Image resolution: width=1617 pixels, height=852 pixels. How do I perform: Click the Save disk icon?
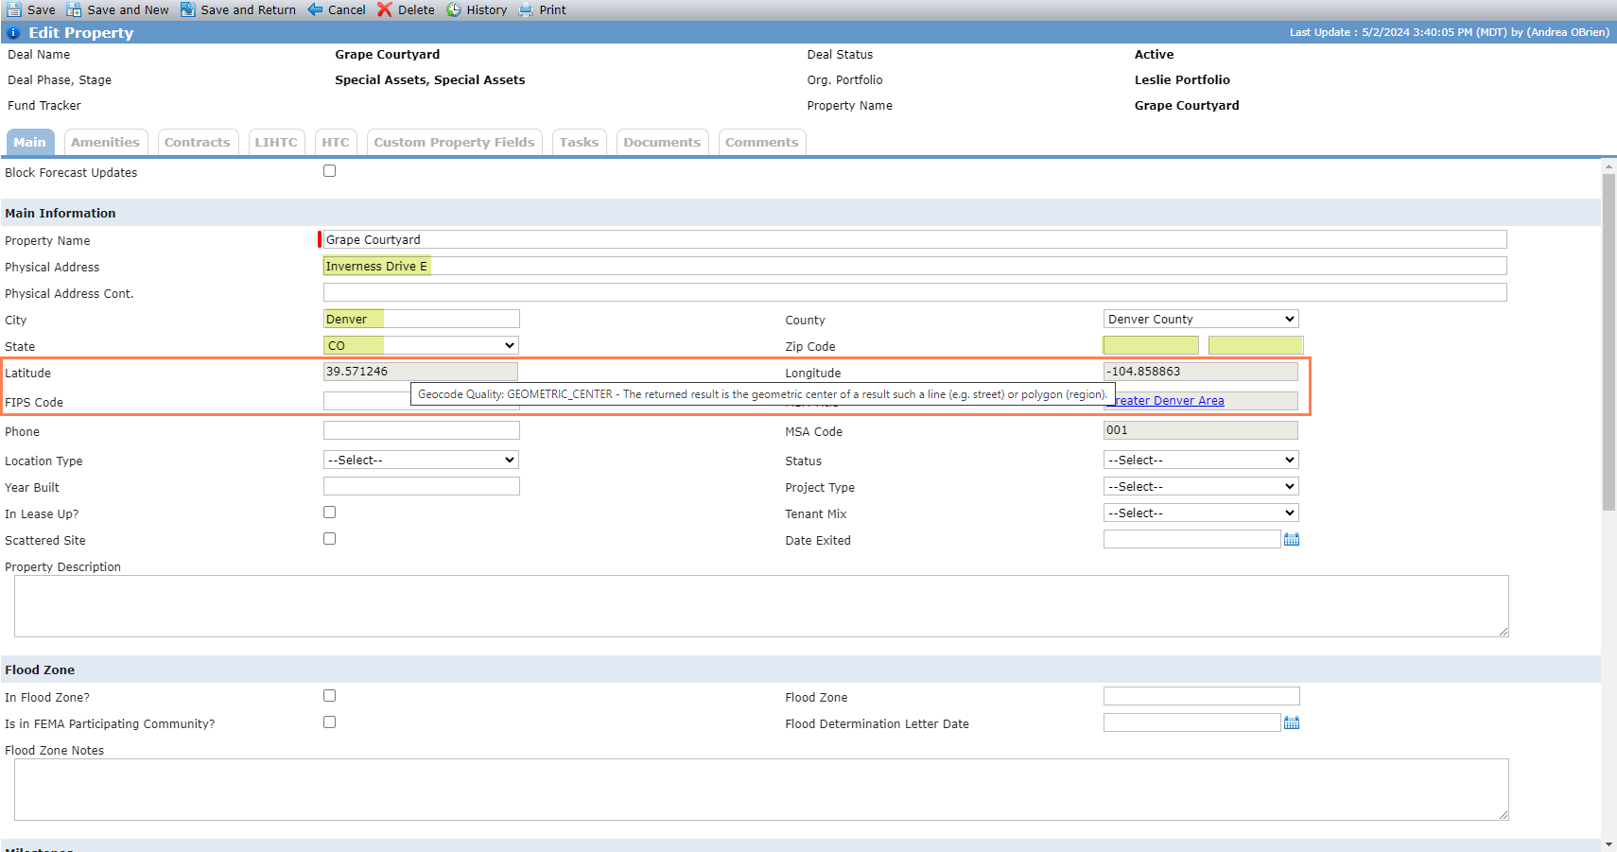[14, 9]
